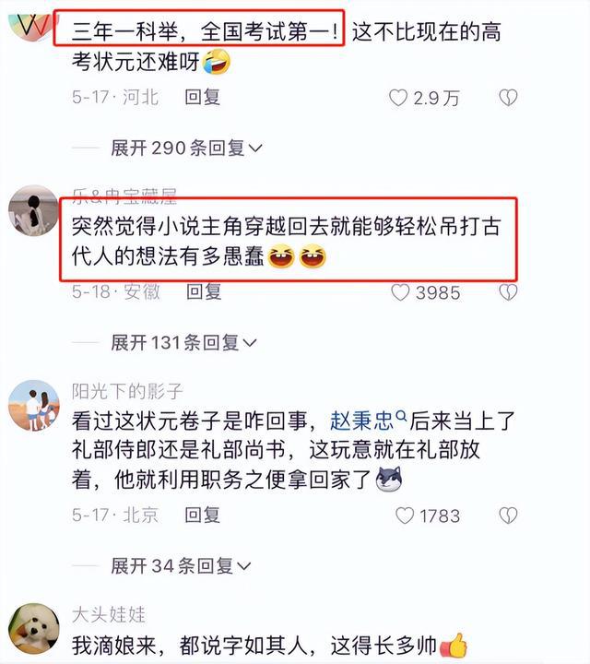This screenshot has width=590, height=664.
Task: Open the 赵秉忠 search link
Action: click(362, 421)
